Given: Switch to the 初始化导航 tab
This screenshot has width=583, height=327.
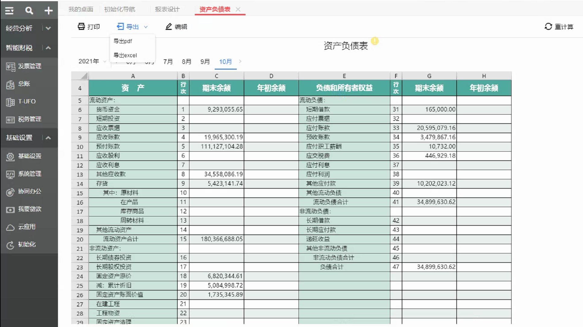Looking at the screenshot, I should click(120, 9).
